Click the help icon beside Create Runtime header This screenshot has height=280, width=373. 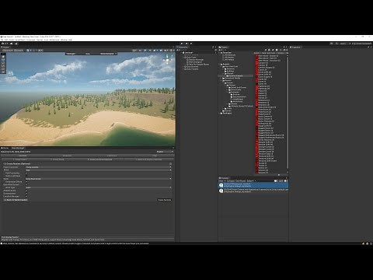coord(170,164)
